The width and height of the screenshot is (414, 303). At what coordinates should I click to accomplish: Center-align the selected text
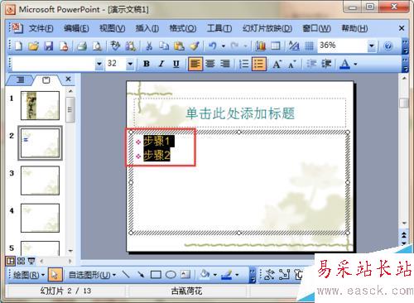tap(210, 64)
